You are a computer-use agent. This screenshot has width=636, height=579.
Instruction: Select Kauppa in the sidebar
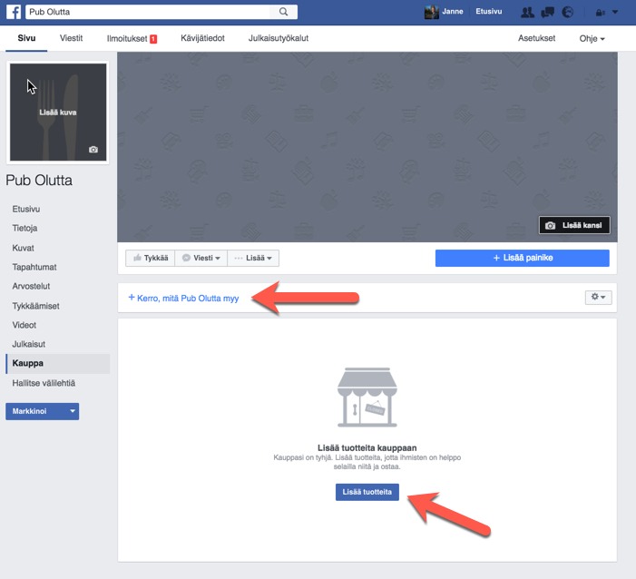(x=57, y=363)
